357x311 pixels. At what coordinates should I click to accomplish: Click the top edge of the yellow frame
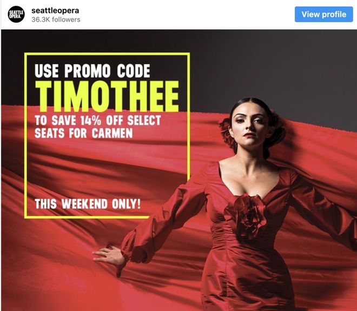(x=107, y=54)
